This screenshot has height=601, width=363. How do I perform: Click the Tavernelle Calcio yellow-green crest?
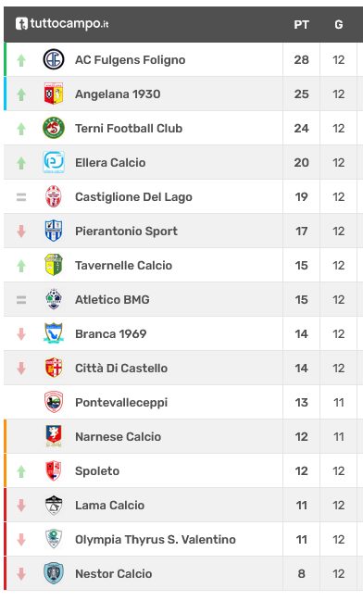tap(54, 265)
